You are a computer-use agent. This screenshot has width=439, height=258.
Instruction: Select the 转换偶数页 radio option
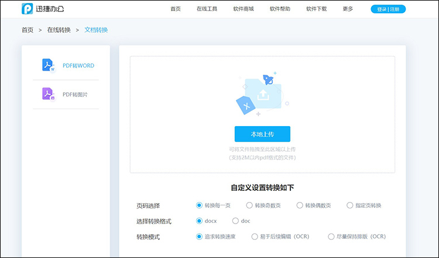pos(314,205)
